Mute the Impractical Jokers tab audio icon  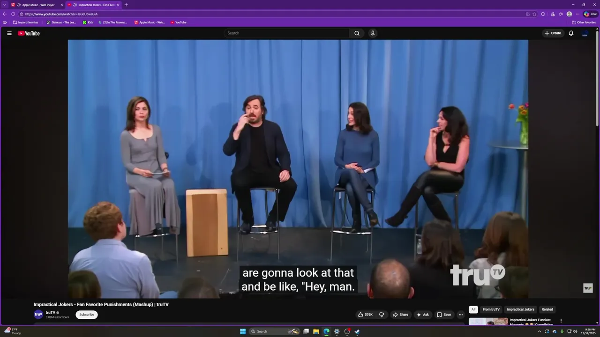tap(75, 5)
